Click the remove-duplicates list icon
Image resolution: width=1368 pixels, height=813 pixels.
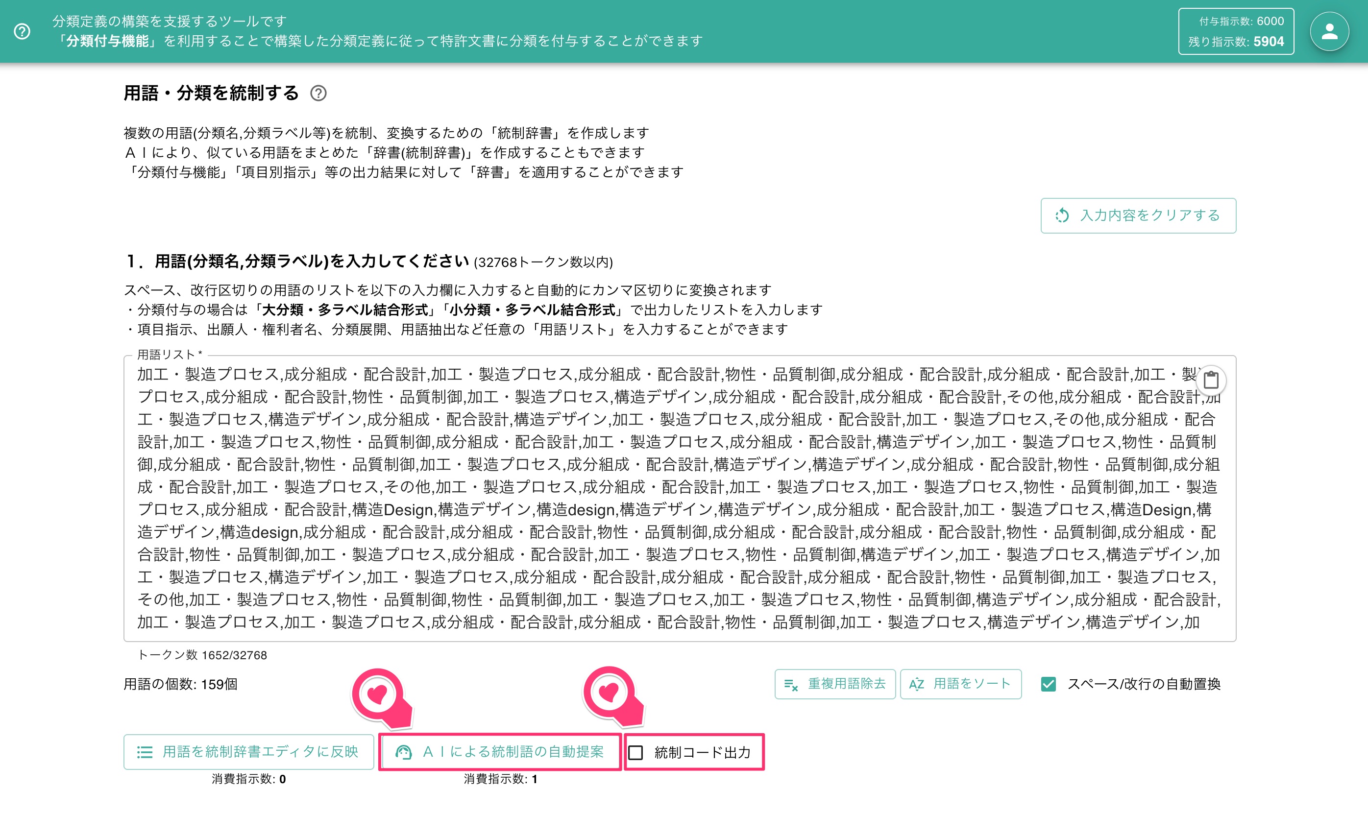791,684
